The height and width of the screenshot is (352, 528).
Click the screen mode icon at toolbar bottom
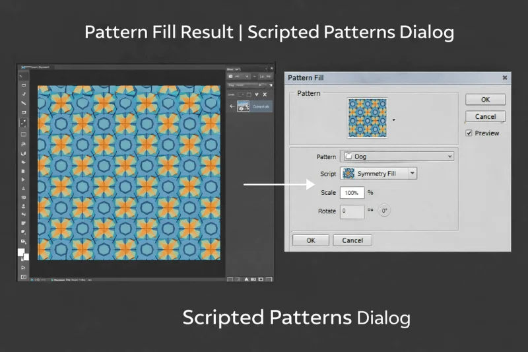(x=23, y=277)
